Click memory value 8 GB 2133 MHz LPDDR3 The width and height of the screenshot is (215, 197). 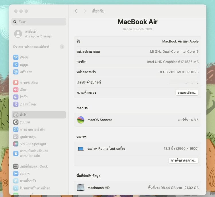[x=179, y=72]
